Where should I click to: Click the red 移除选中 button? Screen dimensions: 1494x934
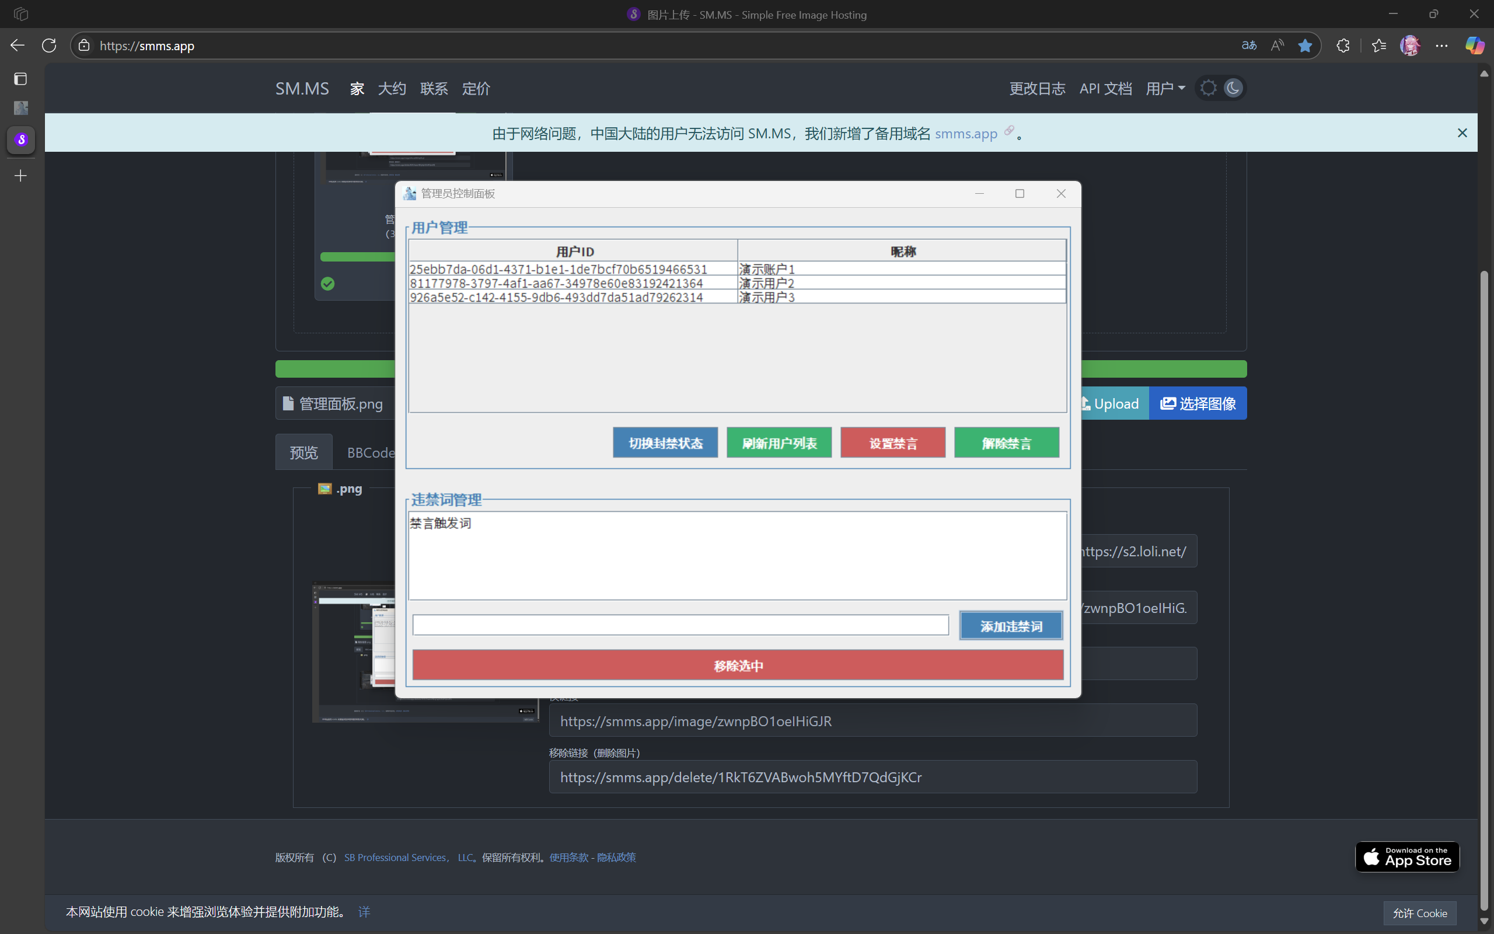click(x=738, y=665)
